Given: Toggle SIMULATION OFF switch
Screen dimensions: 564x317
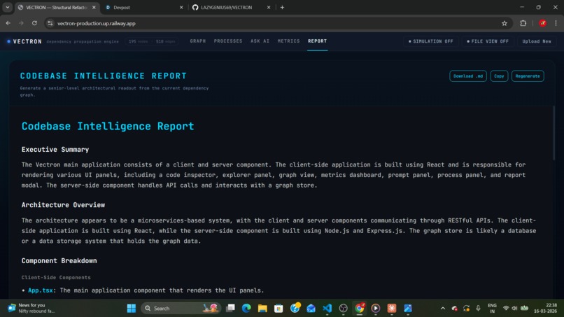Looking at the screenshot, I should [430, 41].
